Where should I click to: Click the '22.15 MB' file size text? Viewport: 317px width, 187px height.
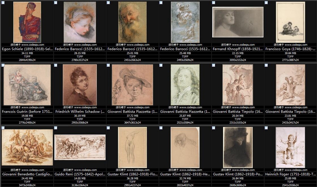[238, 53]
